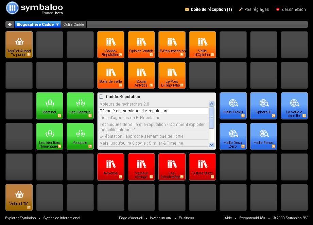Open the Boite de veille tile
Image resolution: width=313 pixels, height=225 pixels.
point(111,75)
